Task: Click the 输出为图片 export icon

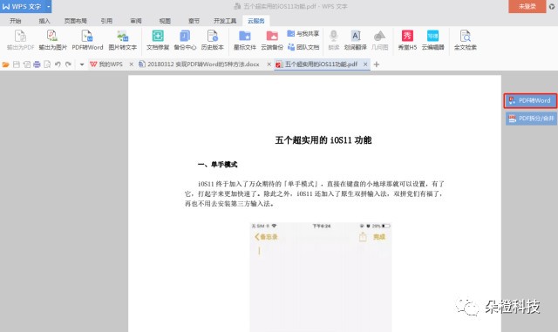Action: pos(52,40)
